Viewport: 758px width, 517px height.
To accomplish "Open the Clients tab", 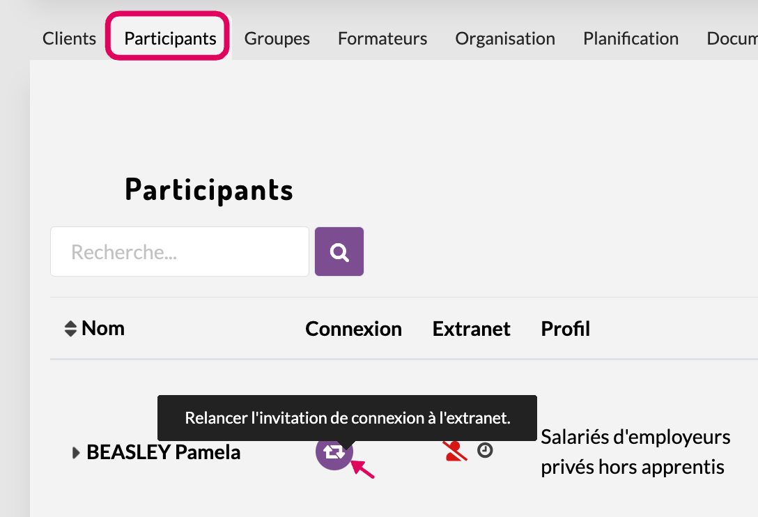I will click(69, 38).
